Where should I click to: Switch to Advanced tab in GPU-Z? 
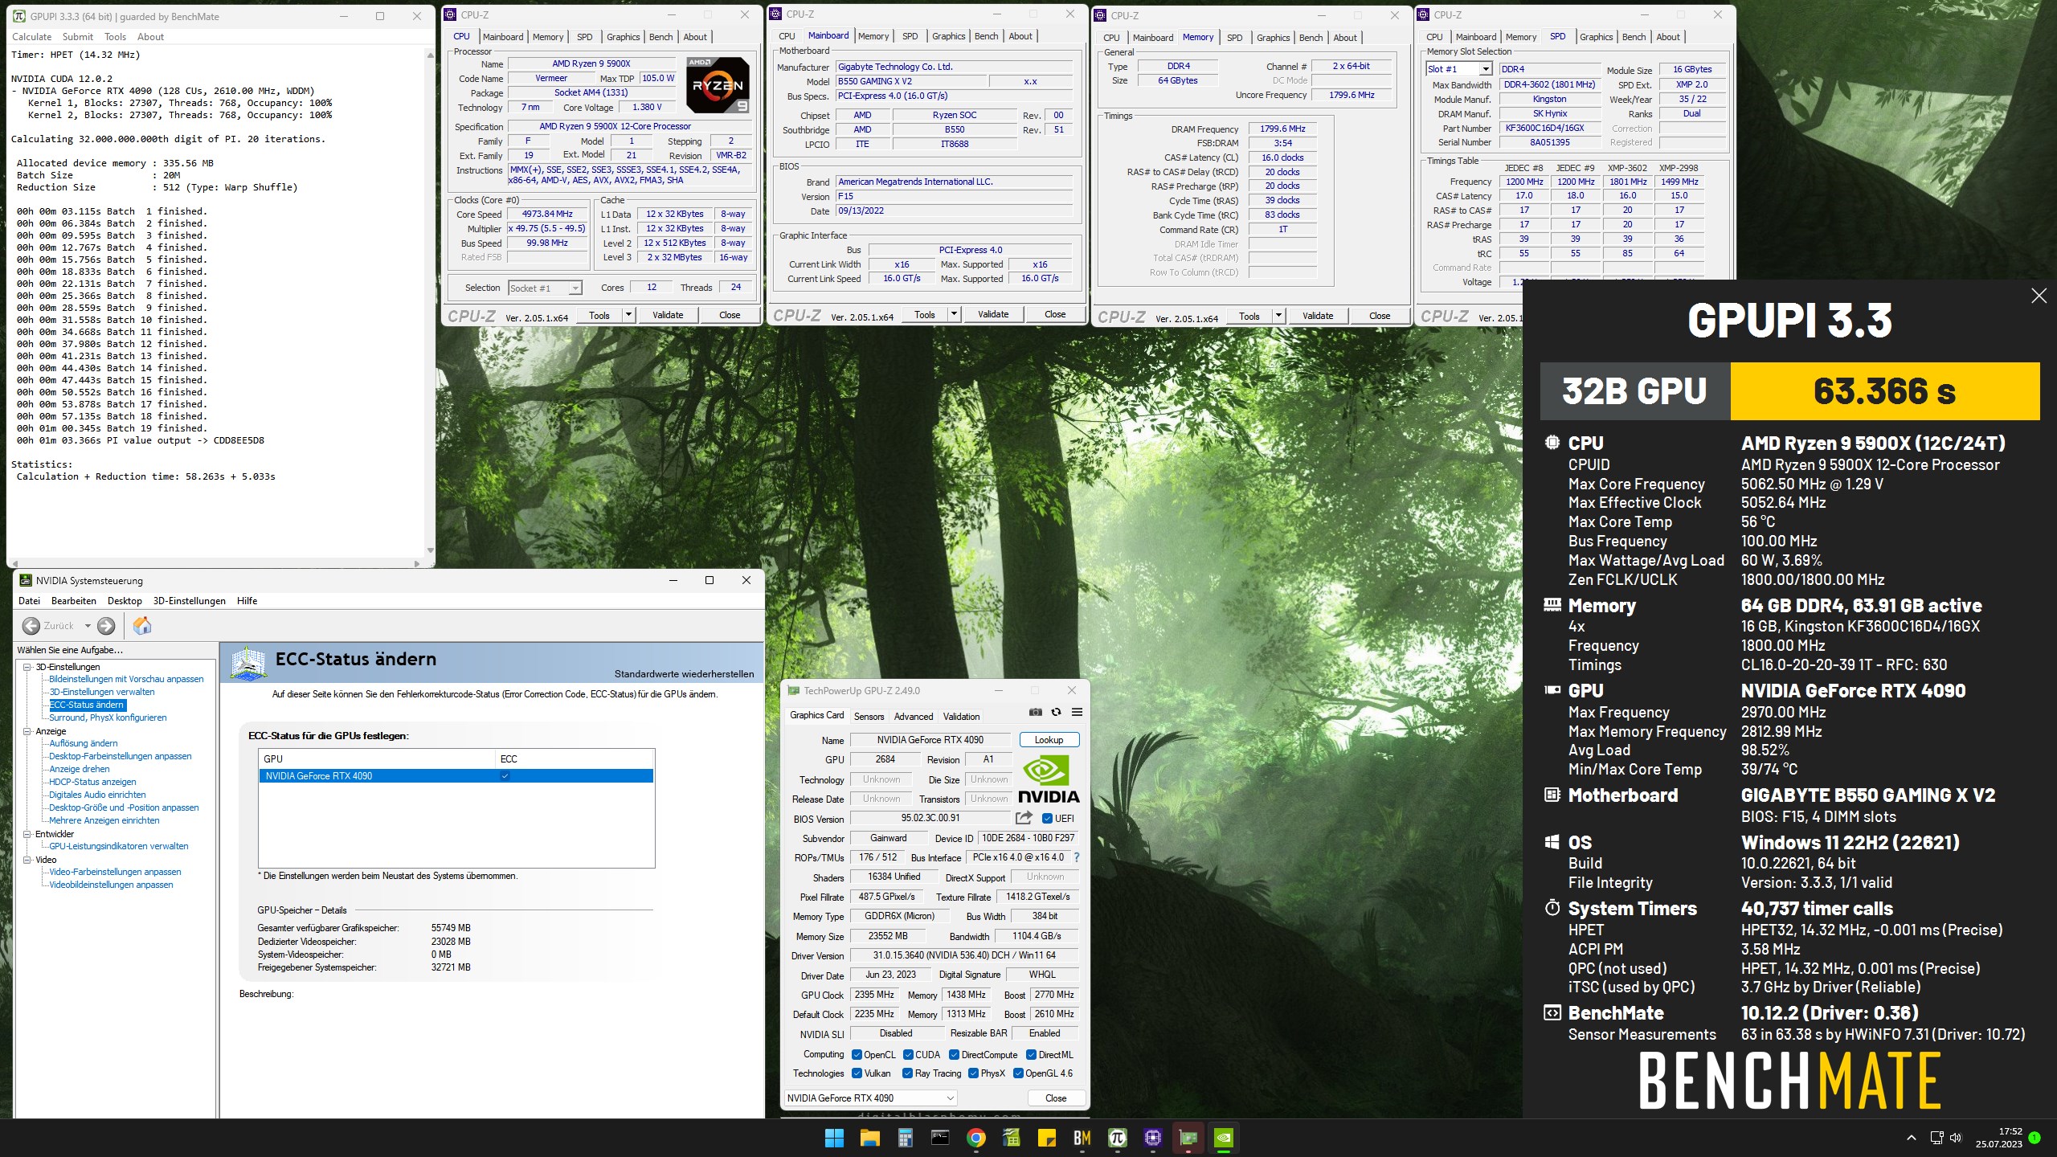pos(914,716)
